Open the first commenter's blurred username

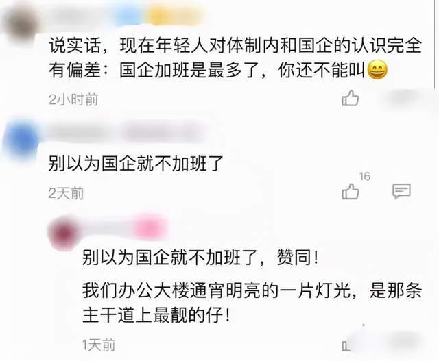point(80,15)
